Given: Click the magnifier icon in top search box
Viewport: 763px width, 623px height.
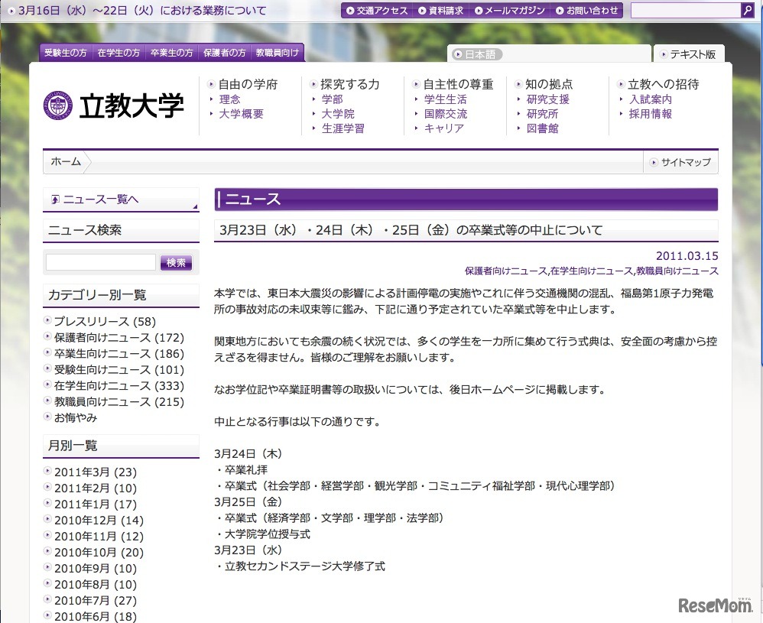Looking at the screenshot, I should pos(747,10).
